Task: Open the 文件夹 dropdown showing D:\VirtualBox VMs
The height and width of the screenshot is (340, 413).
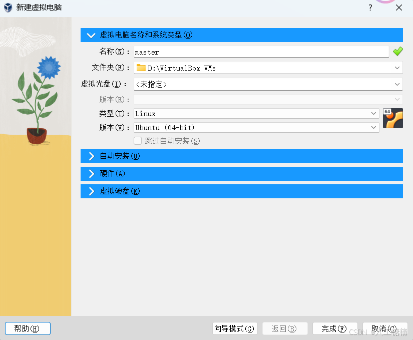Action: (268, 68)
